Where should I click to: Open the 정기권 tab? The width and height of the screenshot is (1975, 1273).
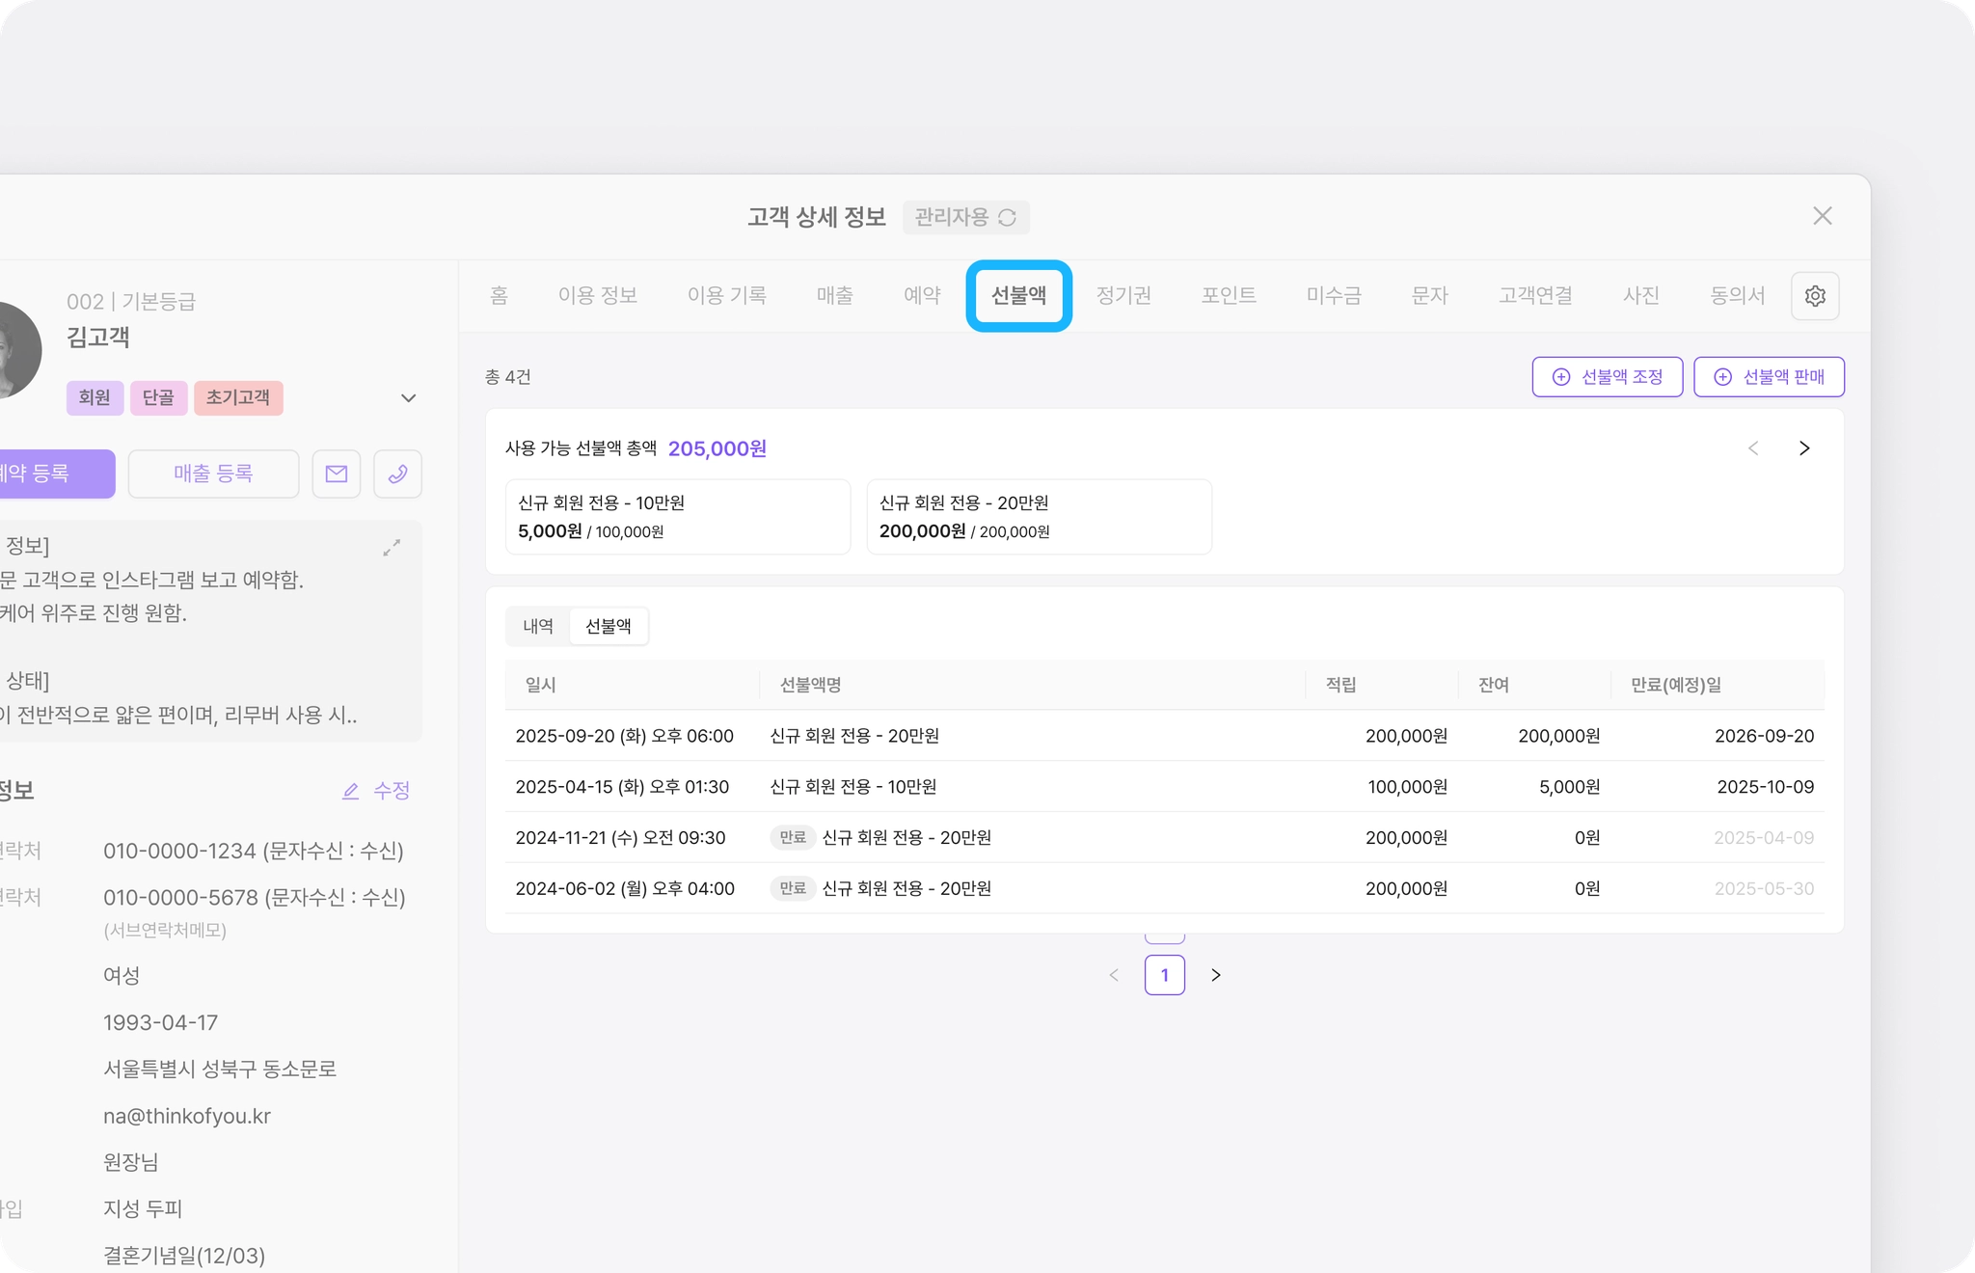(x=1123, y=296)
